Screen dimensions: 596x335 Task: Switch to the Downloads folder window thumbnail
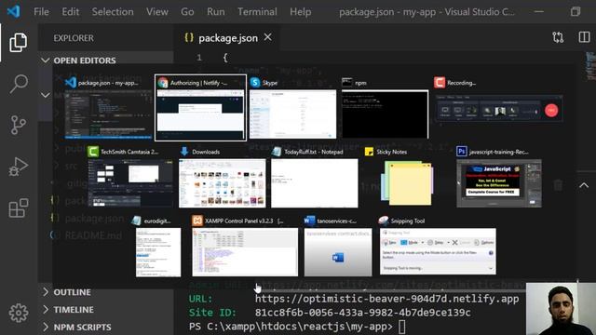[223, 183]
